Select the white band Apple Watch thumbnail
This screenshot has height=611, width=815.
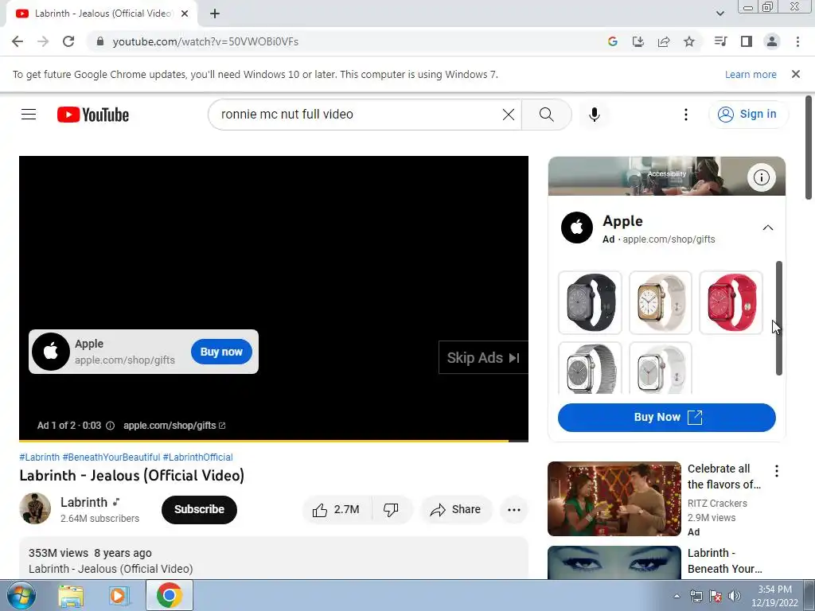coord(660,368)
